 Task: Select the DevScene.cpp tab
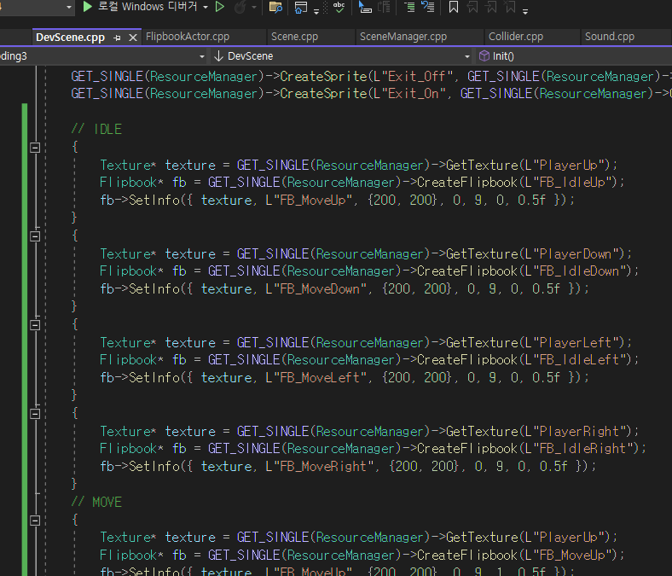[70, 38]
